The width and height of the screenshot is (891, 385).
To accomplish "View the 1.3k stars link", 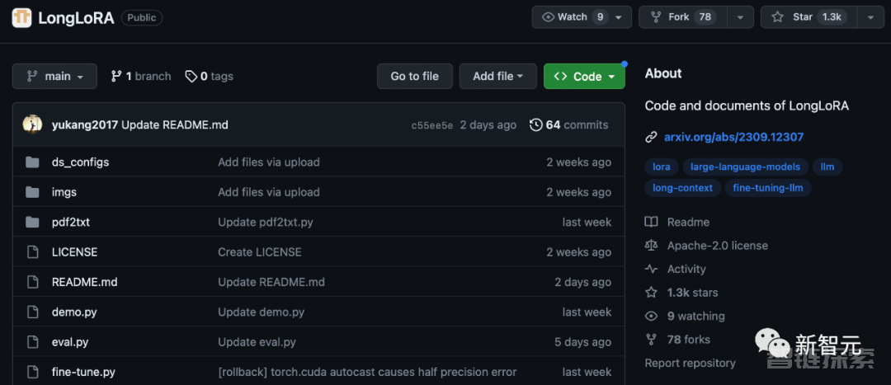I will pos(692,293).
